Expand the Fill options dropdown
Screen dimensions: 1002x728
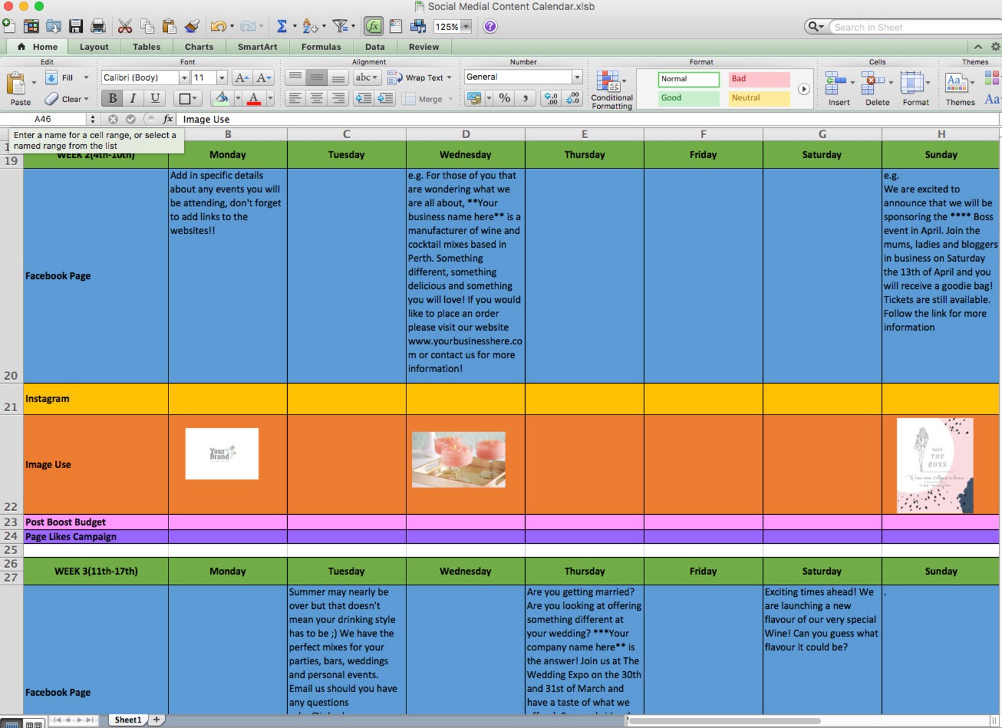point(86,78)
